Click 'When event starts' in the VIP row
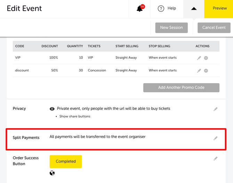The height and width of the screenshot is (183, 233). pyautogui.click(x=163, y=58)
